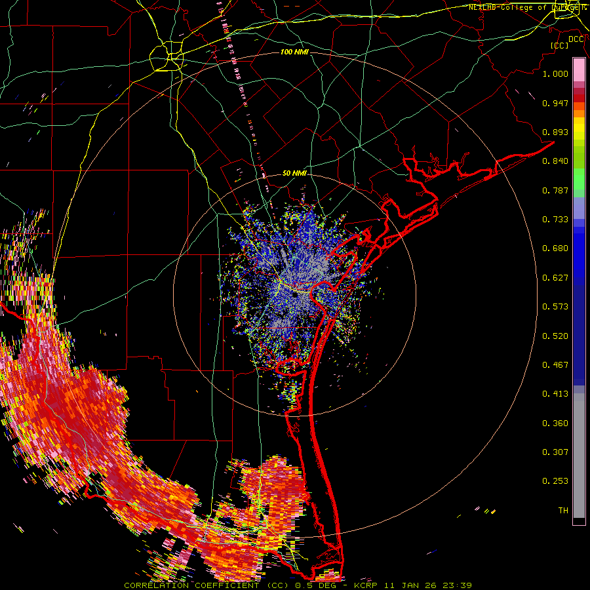Screen dimensions: 590x590
Task: Click the 0.520 legend value
Action: (555, 336)
